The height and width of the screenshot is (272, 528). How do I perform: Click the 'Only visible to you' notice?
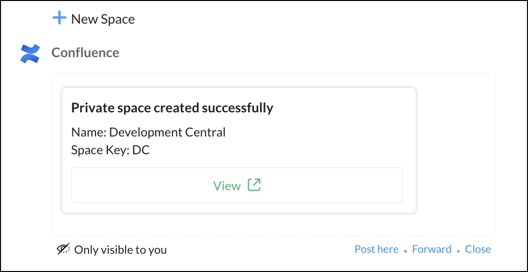(120, 250)
